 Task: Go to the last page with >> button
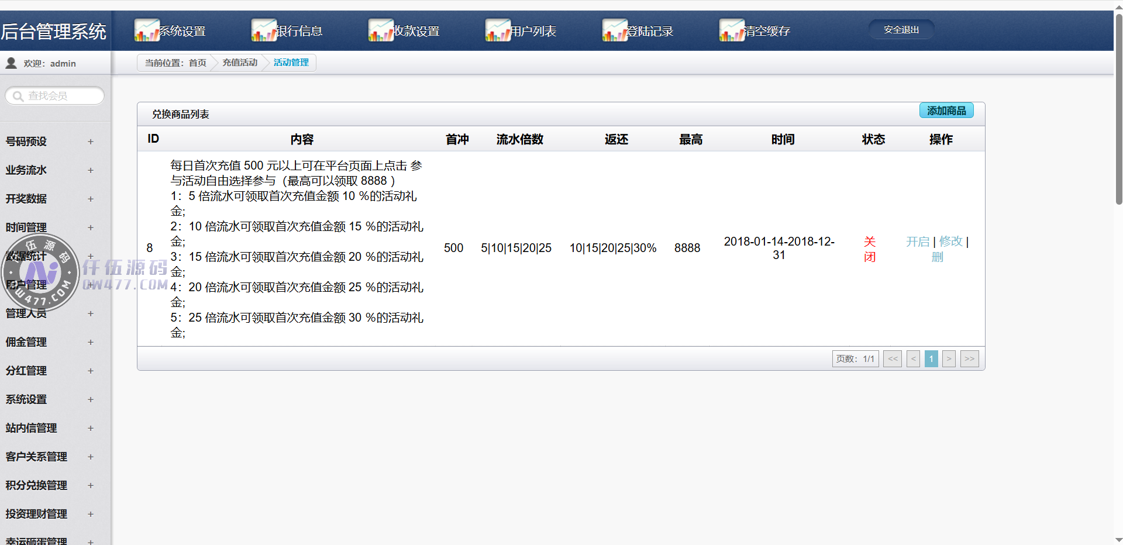click(969, 358)
